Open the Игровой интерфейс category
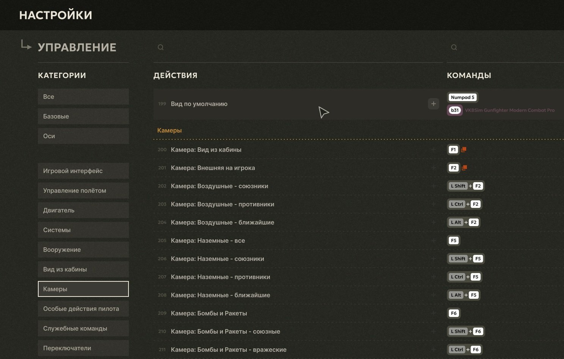The height and width of the screenshot is (359, 564). pyautogui.click(x=83, y=171)
